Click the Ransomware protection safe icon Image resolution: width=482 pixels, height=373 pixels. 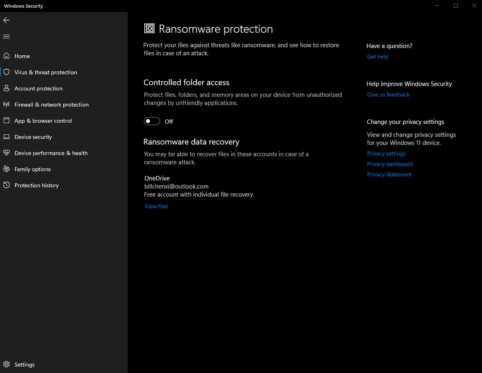click(x=149, y=29)
